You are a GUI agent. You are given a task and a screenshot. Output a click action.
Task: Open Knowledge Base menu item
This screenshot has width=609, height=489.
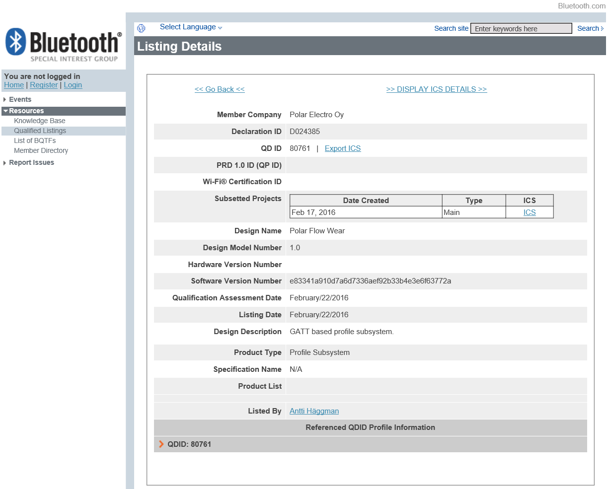(x=40, y=121)
